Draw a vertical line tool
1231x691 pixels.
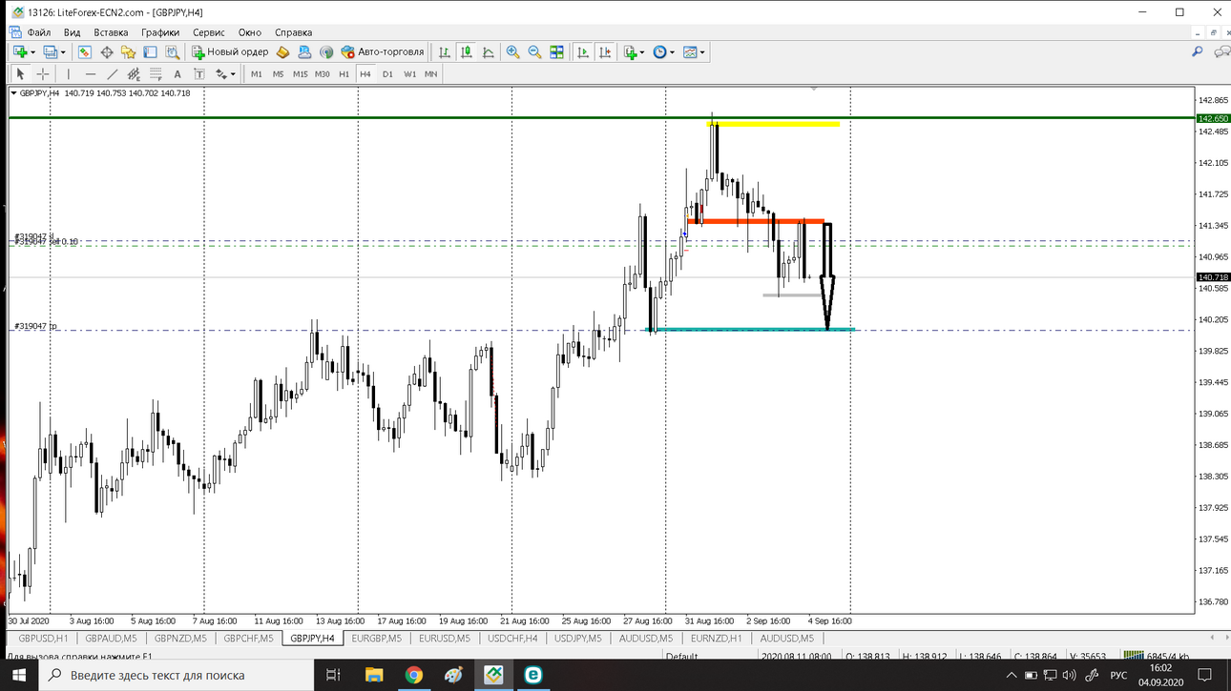(x=68, y=73)
